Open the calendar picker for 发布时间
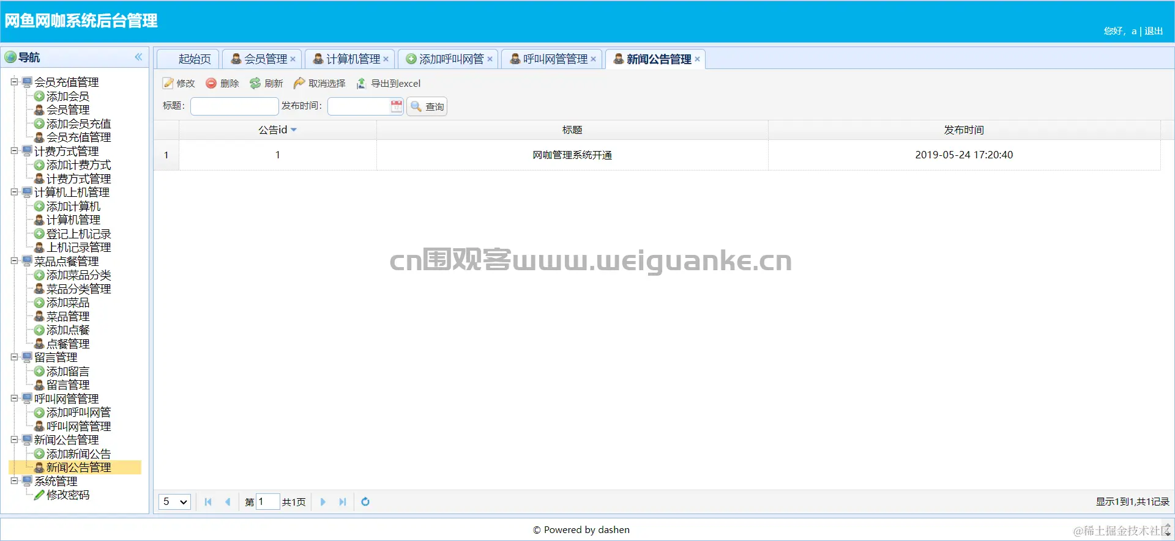The width and height of the screenshot is (1175, 541). 397,106
